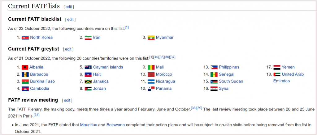The image size is (317, 135).
Task: Go to the Haiti article
Action: tap(97, 74)
